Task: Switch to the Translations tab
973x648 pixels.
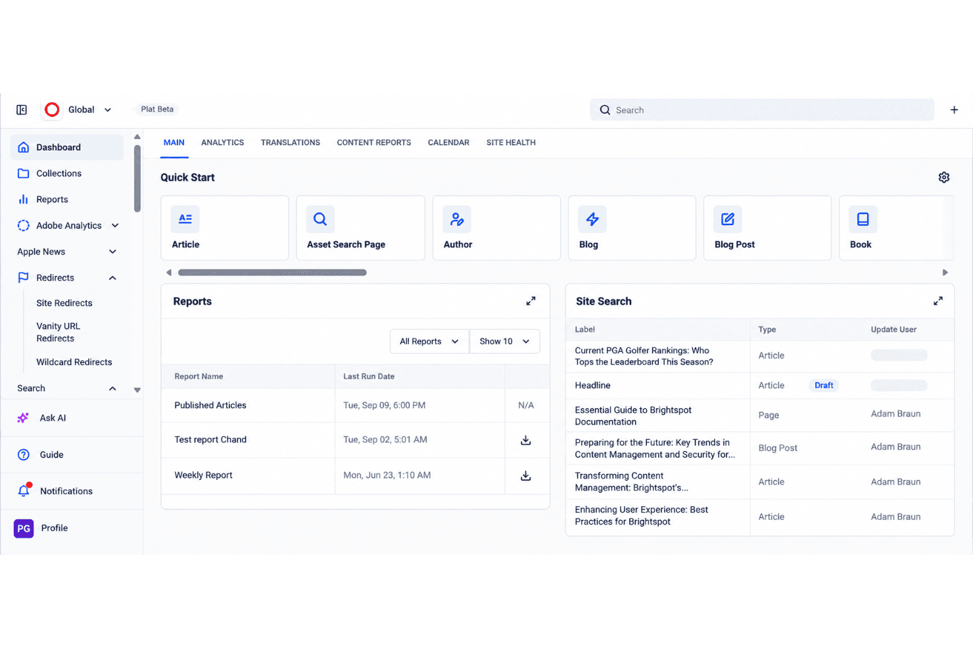Action: click(291, 142)
